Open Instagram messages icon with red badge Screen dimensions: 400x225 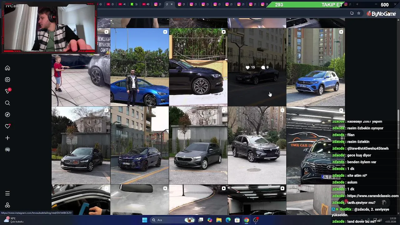coord(7,91)
